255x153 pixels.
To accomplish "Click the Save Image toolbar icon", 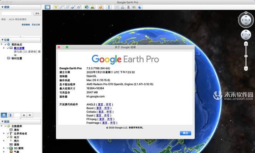I will pos(128,7).
